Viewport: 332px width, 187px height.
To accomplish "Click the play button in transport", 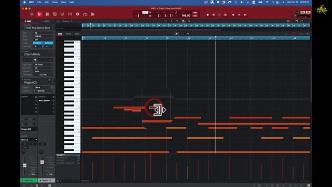I will pyautogui.click(x=239, y=15).
